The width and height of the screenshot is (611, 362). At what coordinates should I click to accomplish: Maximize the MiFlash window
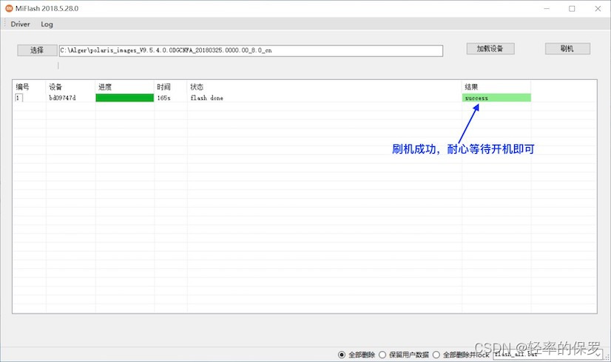coord(572,9)
